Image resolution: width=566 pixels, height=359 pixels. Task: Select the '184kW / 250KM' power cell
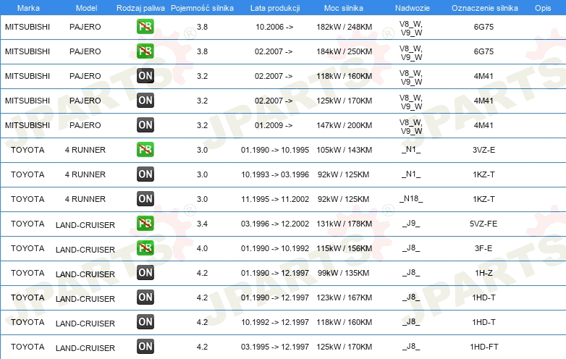[x=344, y=51]
